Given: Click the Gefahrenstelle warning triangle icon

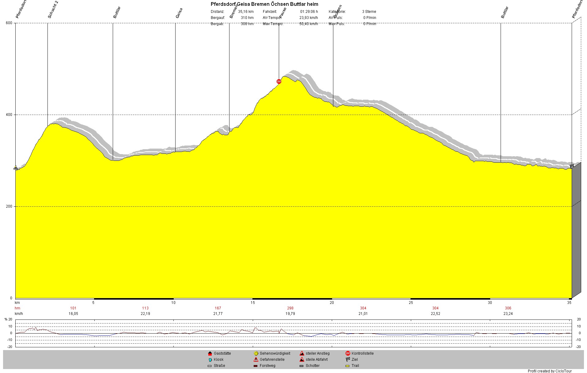Looking at the screenshot, I should coord(256,360).
